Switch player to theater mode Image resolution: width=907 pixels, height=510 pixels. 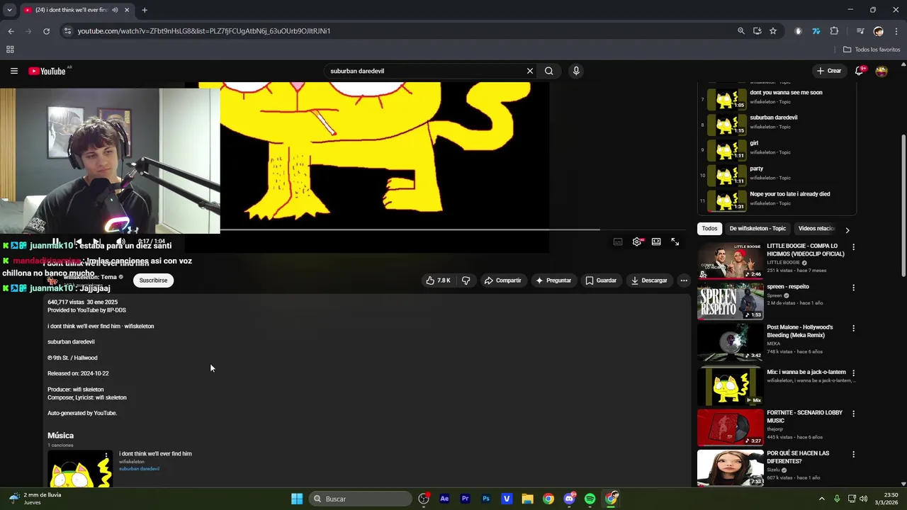pos(656,242)
